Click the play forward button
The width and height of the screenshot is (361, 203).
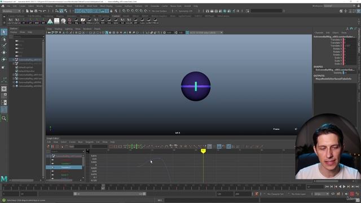point(344,187)
